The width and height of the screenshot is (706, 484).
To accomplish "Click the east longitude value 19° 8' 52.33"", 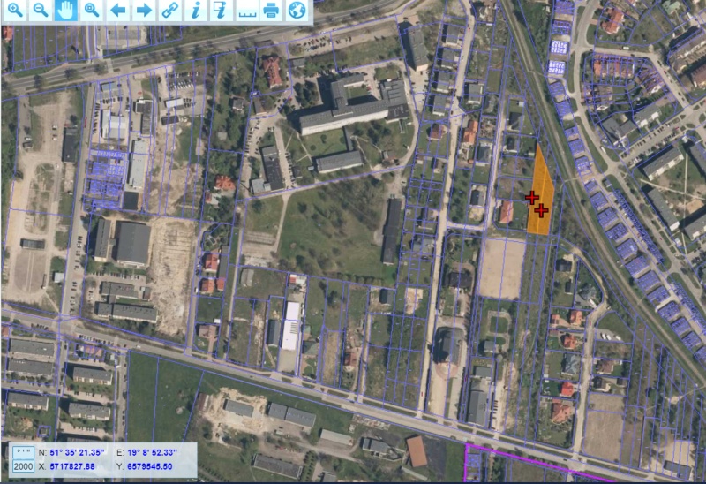I will (152, 452).
